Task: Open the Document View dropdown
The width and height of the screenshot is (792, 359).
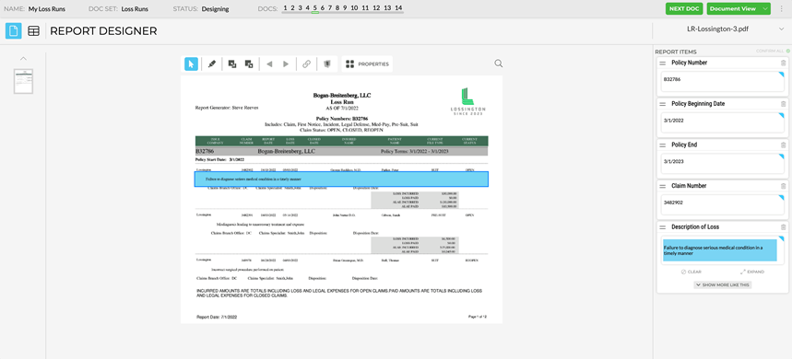Action: pos(739,8)
